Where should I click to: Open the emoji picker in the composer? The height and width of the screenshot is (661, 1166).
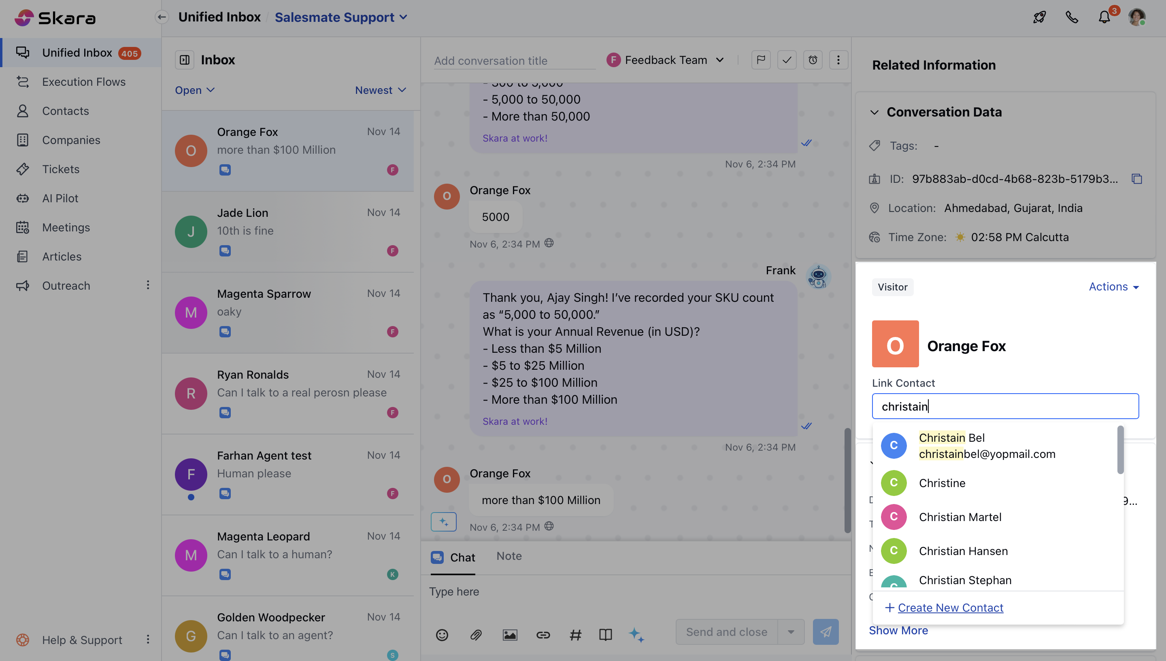click(x=442, y=635)
